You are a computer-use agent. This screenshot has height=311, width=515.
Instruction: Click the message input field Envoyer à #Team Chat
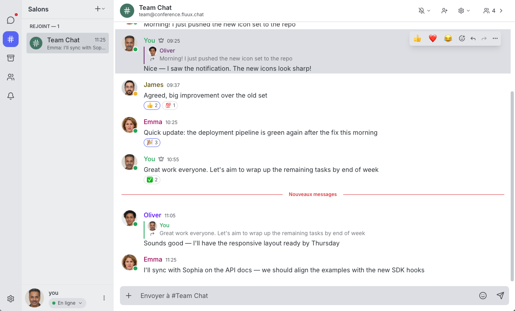[x=277, y=295]
